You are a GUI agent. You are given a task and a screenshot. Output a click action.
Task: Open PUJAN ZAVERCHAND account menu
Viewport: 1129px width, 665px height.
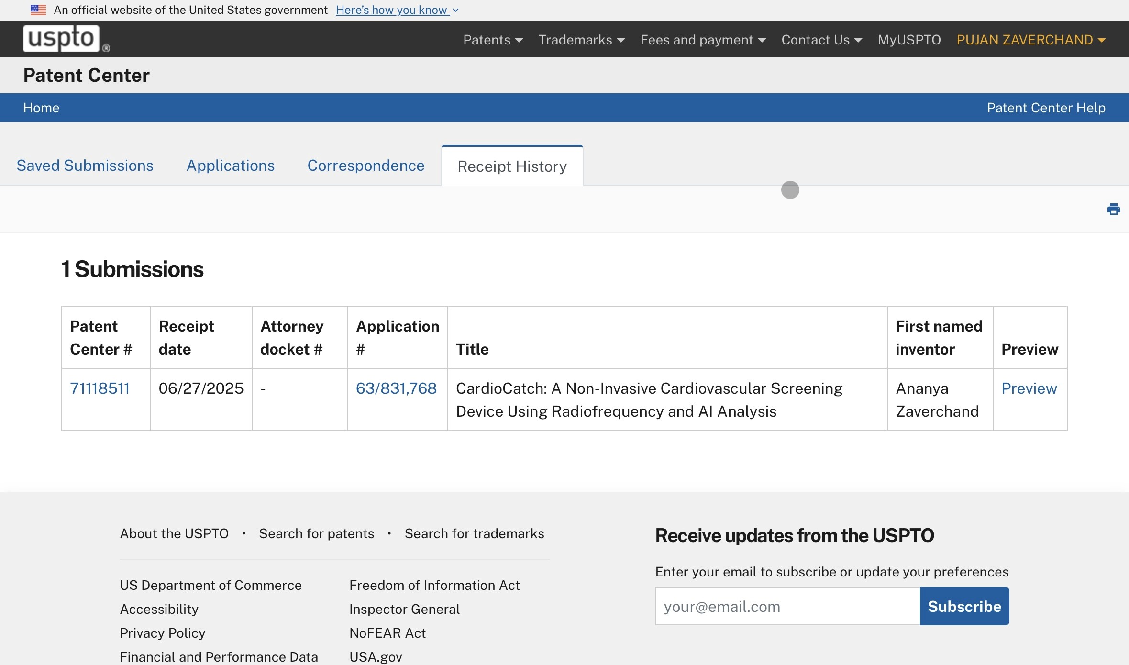click(x=1030, y=40)
